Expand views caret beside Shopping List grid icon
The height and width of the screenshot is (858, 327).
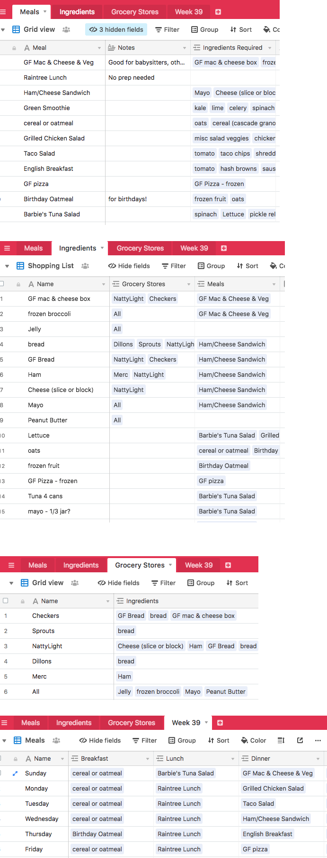tap(7, 266)
